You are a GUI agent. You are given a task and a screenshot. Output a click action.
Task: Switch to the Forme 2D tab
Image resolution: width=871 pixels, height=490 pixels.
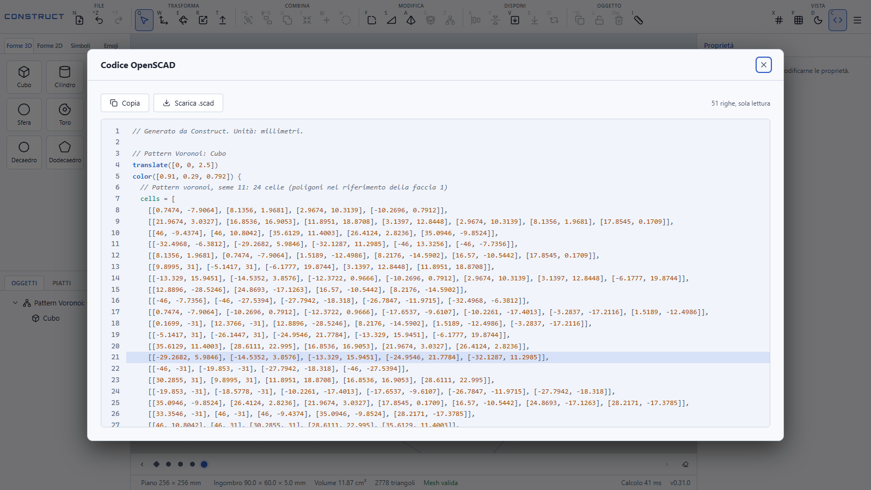(50, 46)
